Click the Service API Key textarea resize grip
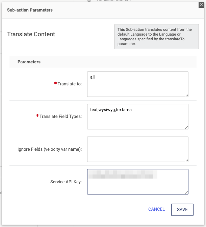206x227 pixels. click(x=186, y=192)
